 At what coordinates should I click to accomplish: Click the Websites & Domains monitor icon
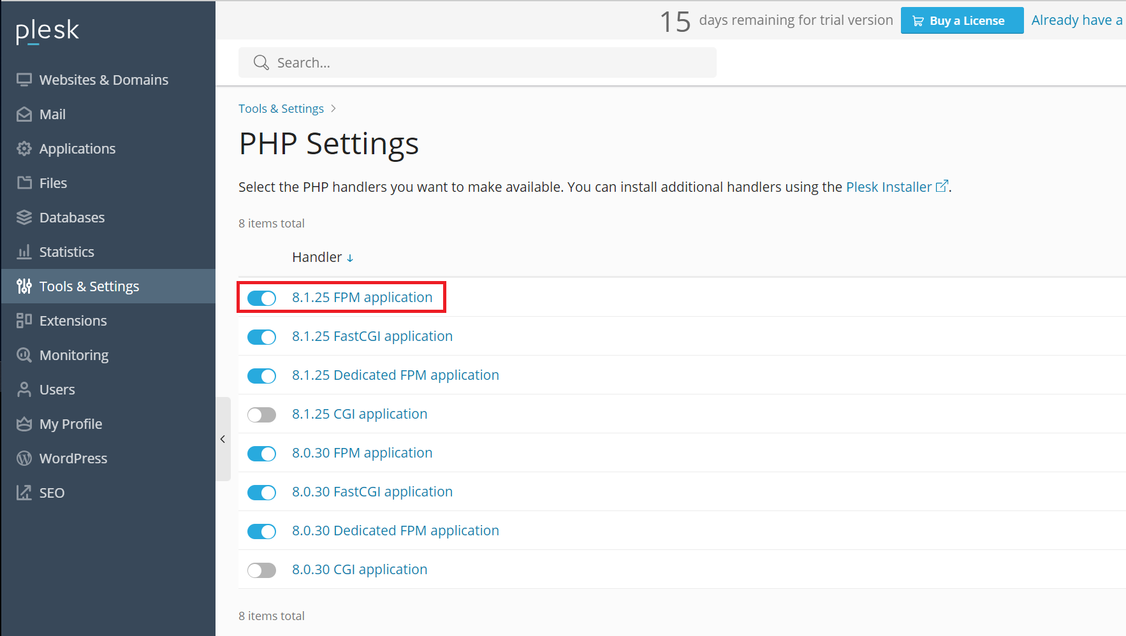pos(24,80)
